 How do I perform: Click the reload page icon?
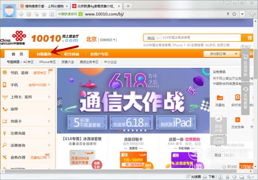29,14
